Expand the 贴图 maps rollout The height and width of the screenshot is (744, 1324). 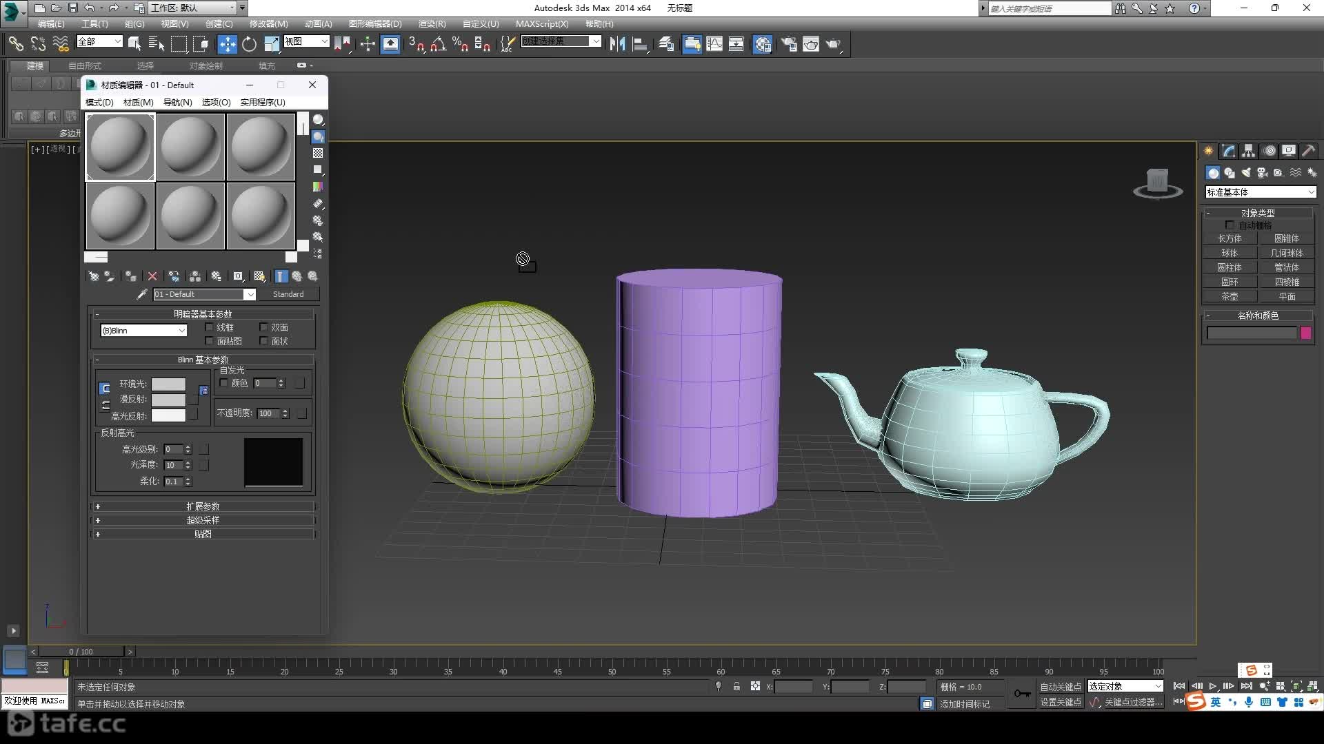[203, 534]
